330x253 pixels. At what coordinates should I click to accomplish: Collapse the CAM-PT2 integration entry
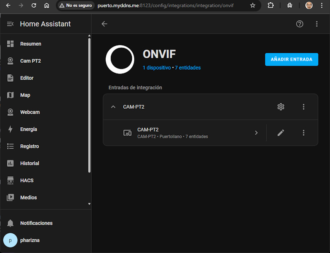click(113, 107)
